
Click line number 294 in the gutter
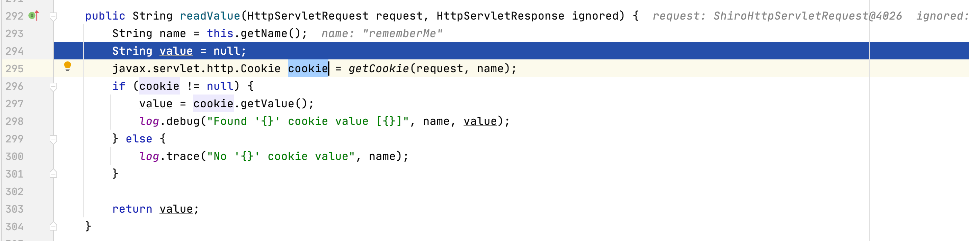(14, 51)
